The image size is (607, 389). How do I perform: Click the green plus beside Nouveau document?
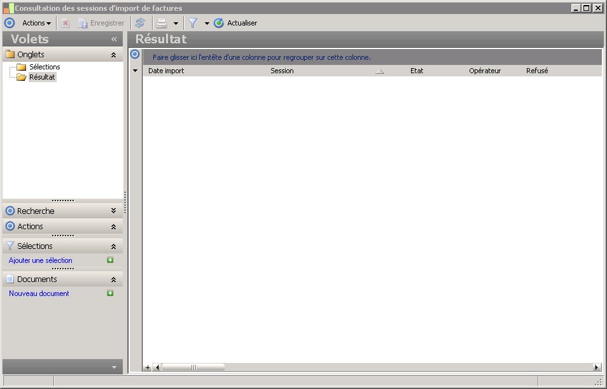110,293
